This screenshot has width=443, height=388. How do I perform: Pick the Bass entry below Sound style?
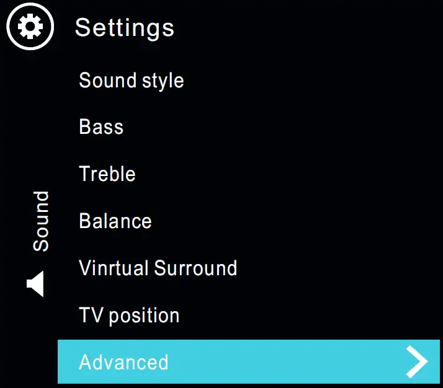coord(101,127)
